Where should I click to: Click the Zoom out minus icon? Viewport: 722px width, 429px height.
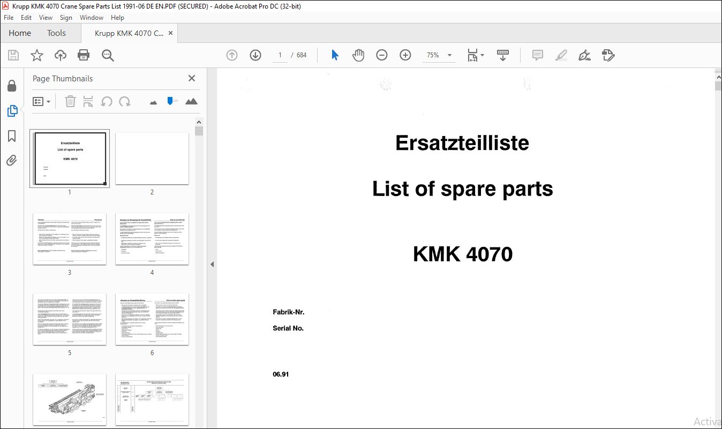click(381, 55)
